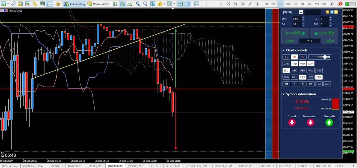Switch to the [DAX30],H1 chart tab
Viewport: 357px width, 168px height.
75,166
